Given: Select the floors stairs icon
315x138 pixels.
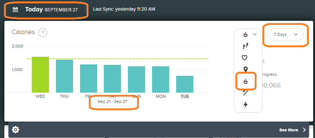Looking at the screenshot, I should (246, 93).
